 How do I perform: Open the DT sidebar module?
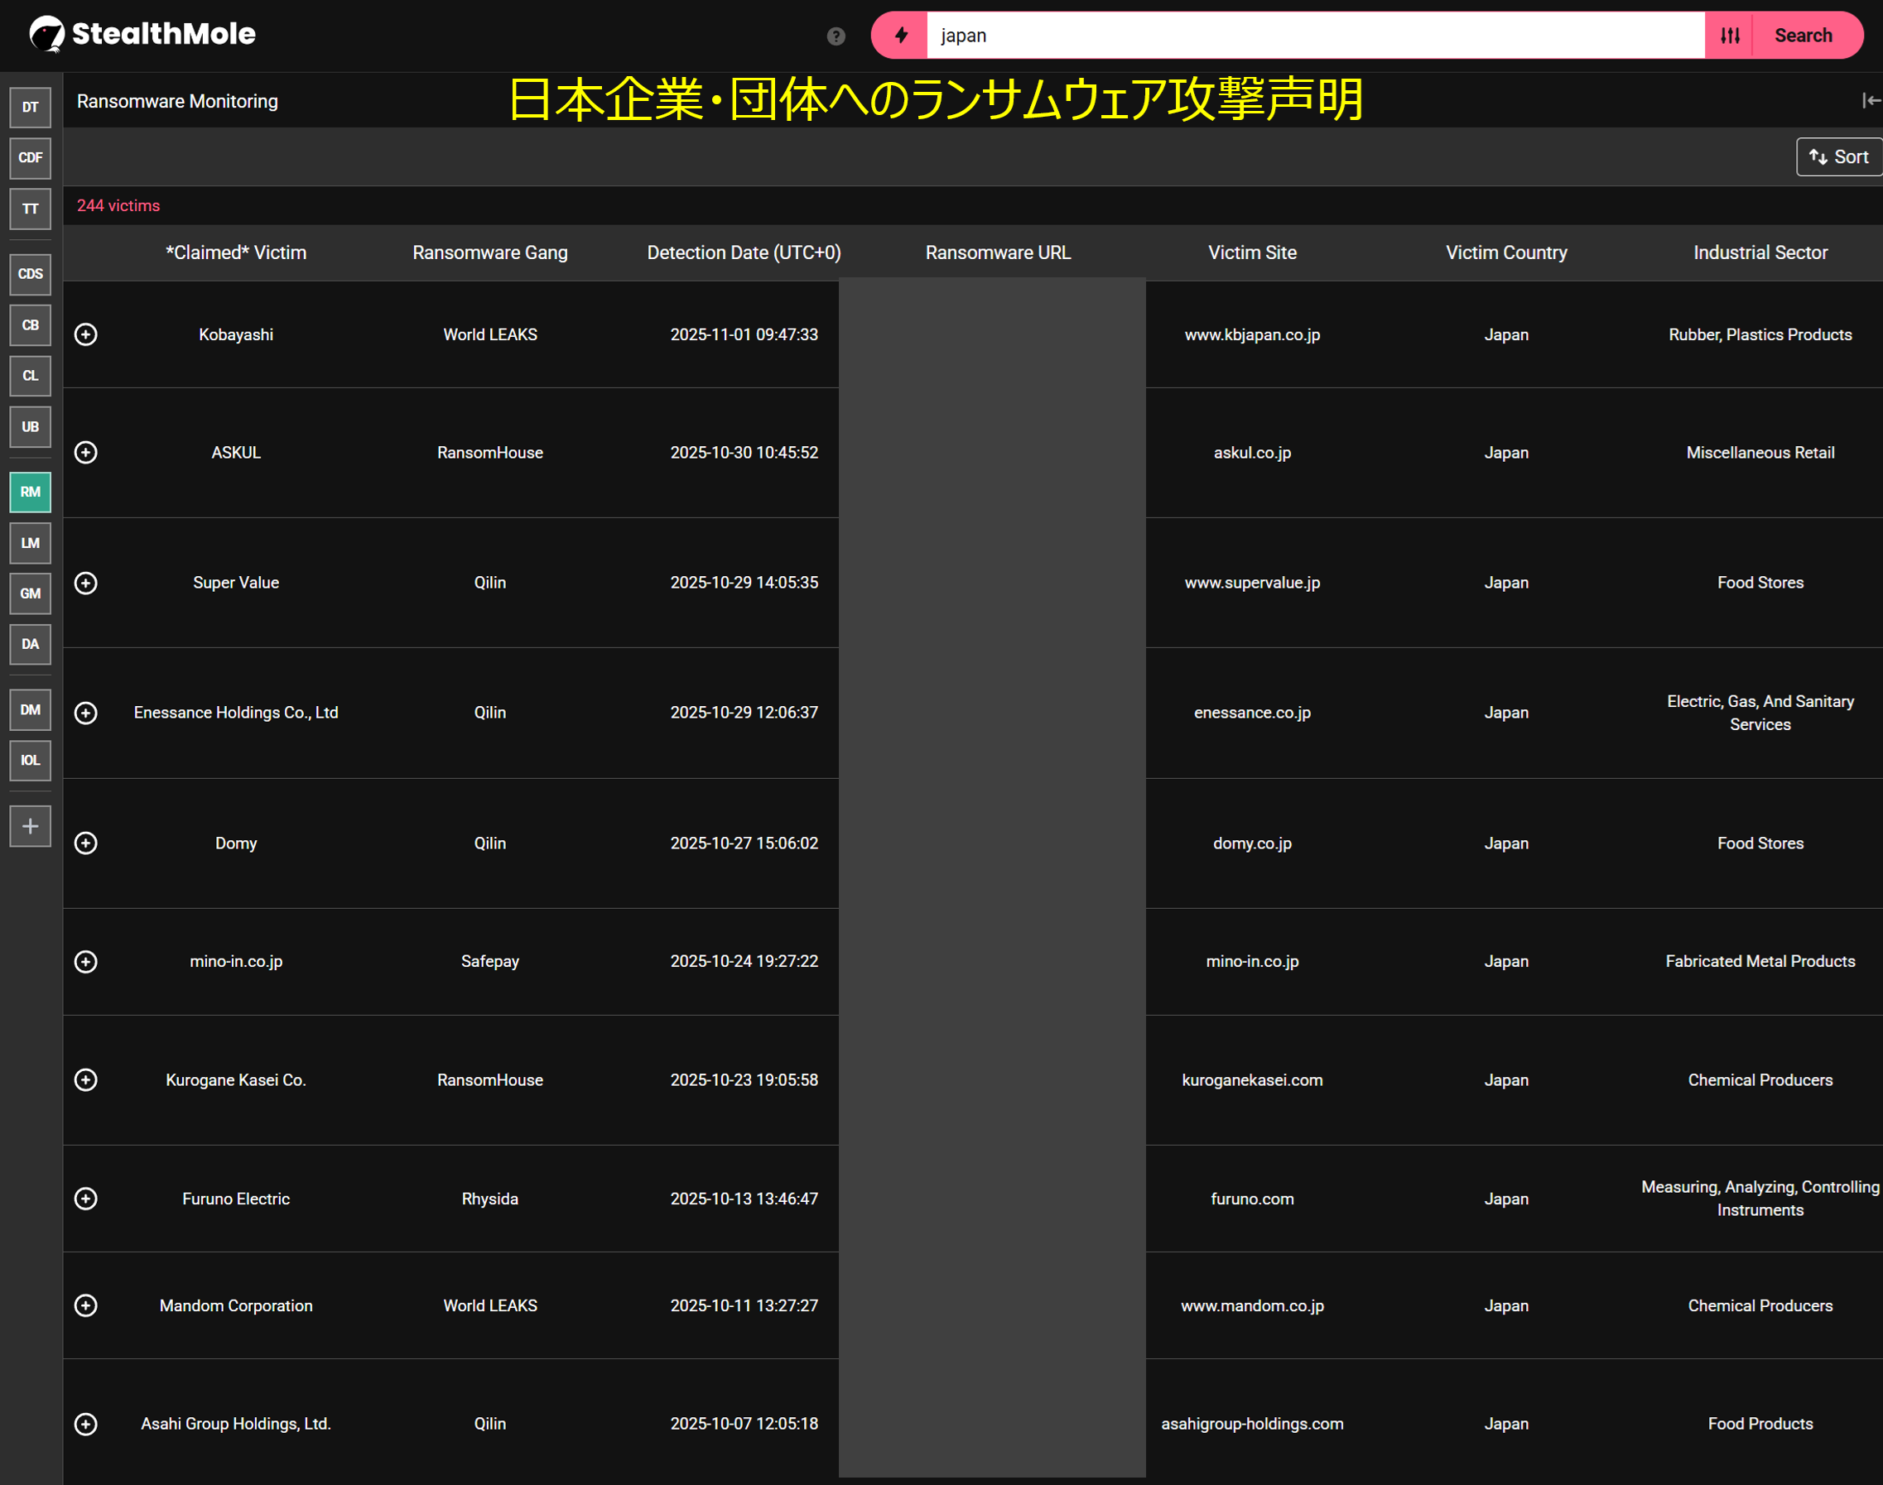[31, 107]
